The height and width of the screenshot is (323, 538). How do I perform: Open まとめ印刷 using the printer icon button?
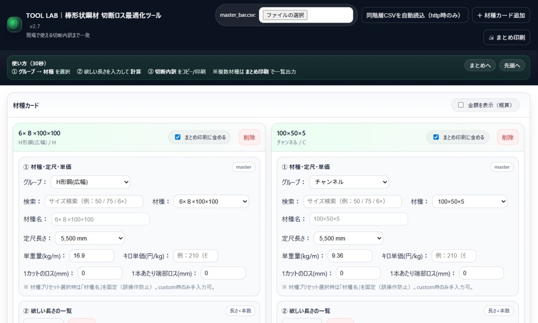click(506, 37)
